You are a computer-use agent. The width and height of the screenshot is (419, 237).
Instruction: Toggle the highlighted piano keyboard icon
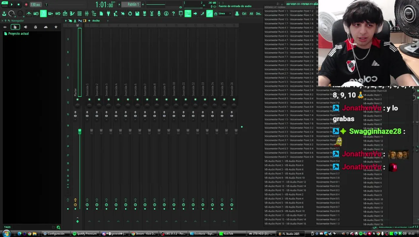point(188,13)
